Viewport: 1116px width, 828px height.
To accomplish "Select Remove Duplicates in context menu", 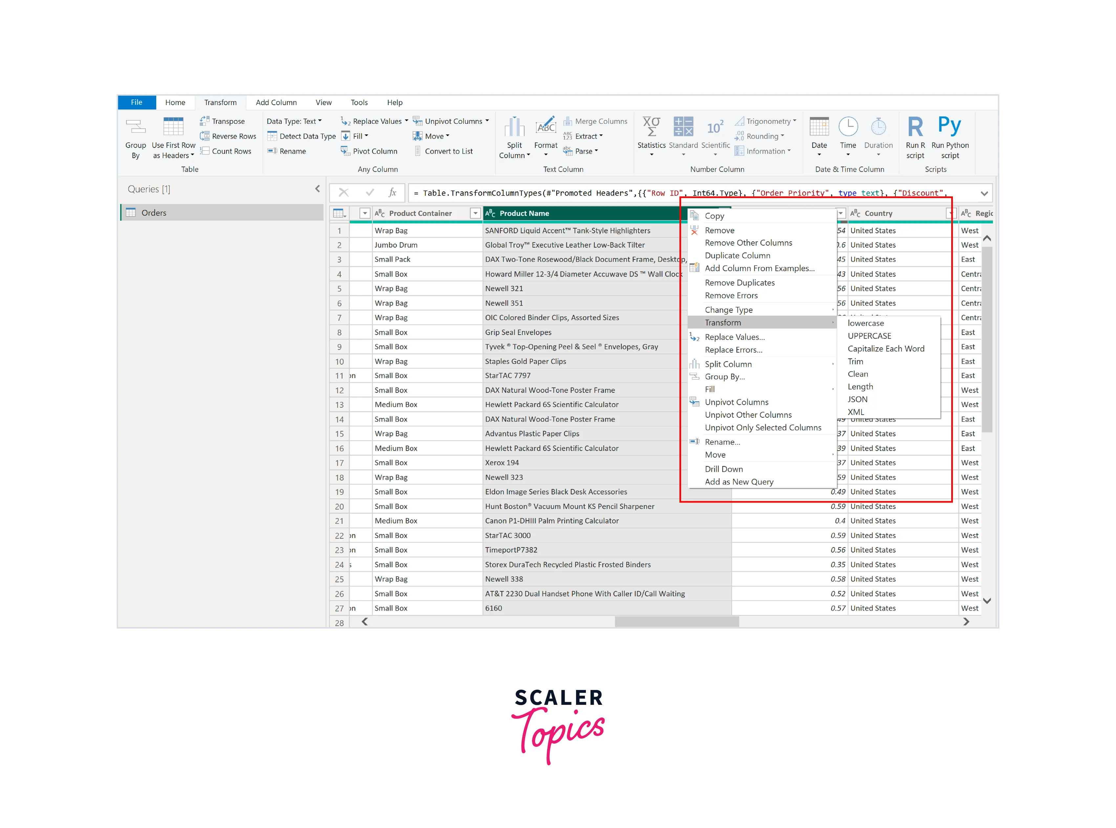I will point(739,283).
